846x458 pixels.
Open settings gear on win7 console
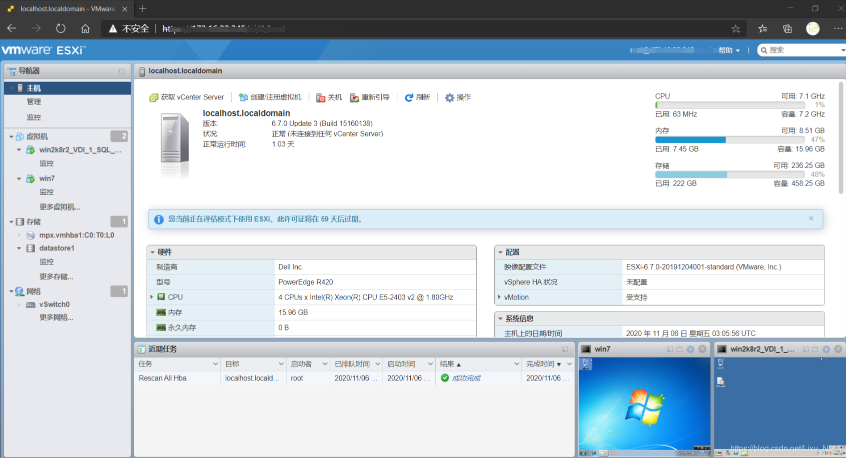pos(690,349)
